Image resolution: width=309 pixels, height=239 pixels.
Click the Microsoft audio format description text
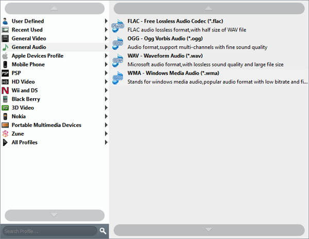pos(205,65)
